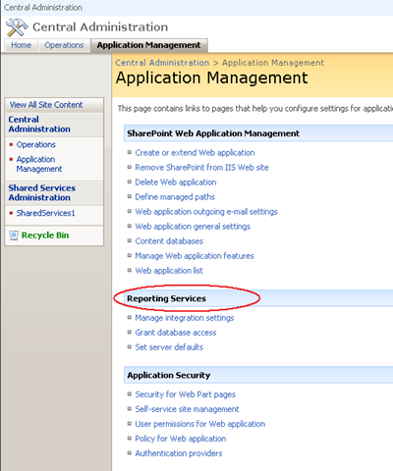The height and width of the screenshot is (471, 393).
Task: Select the Application Management tab
Action: point(149,45)
